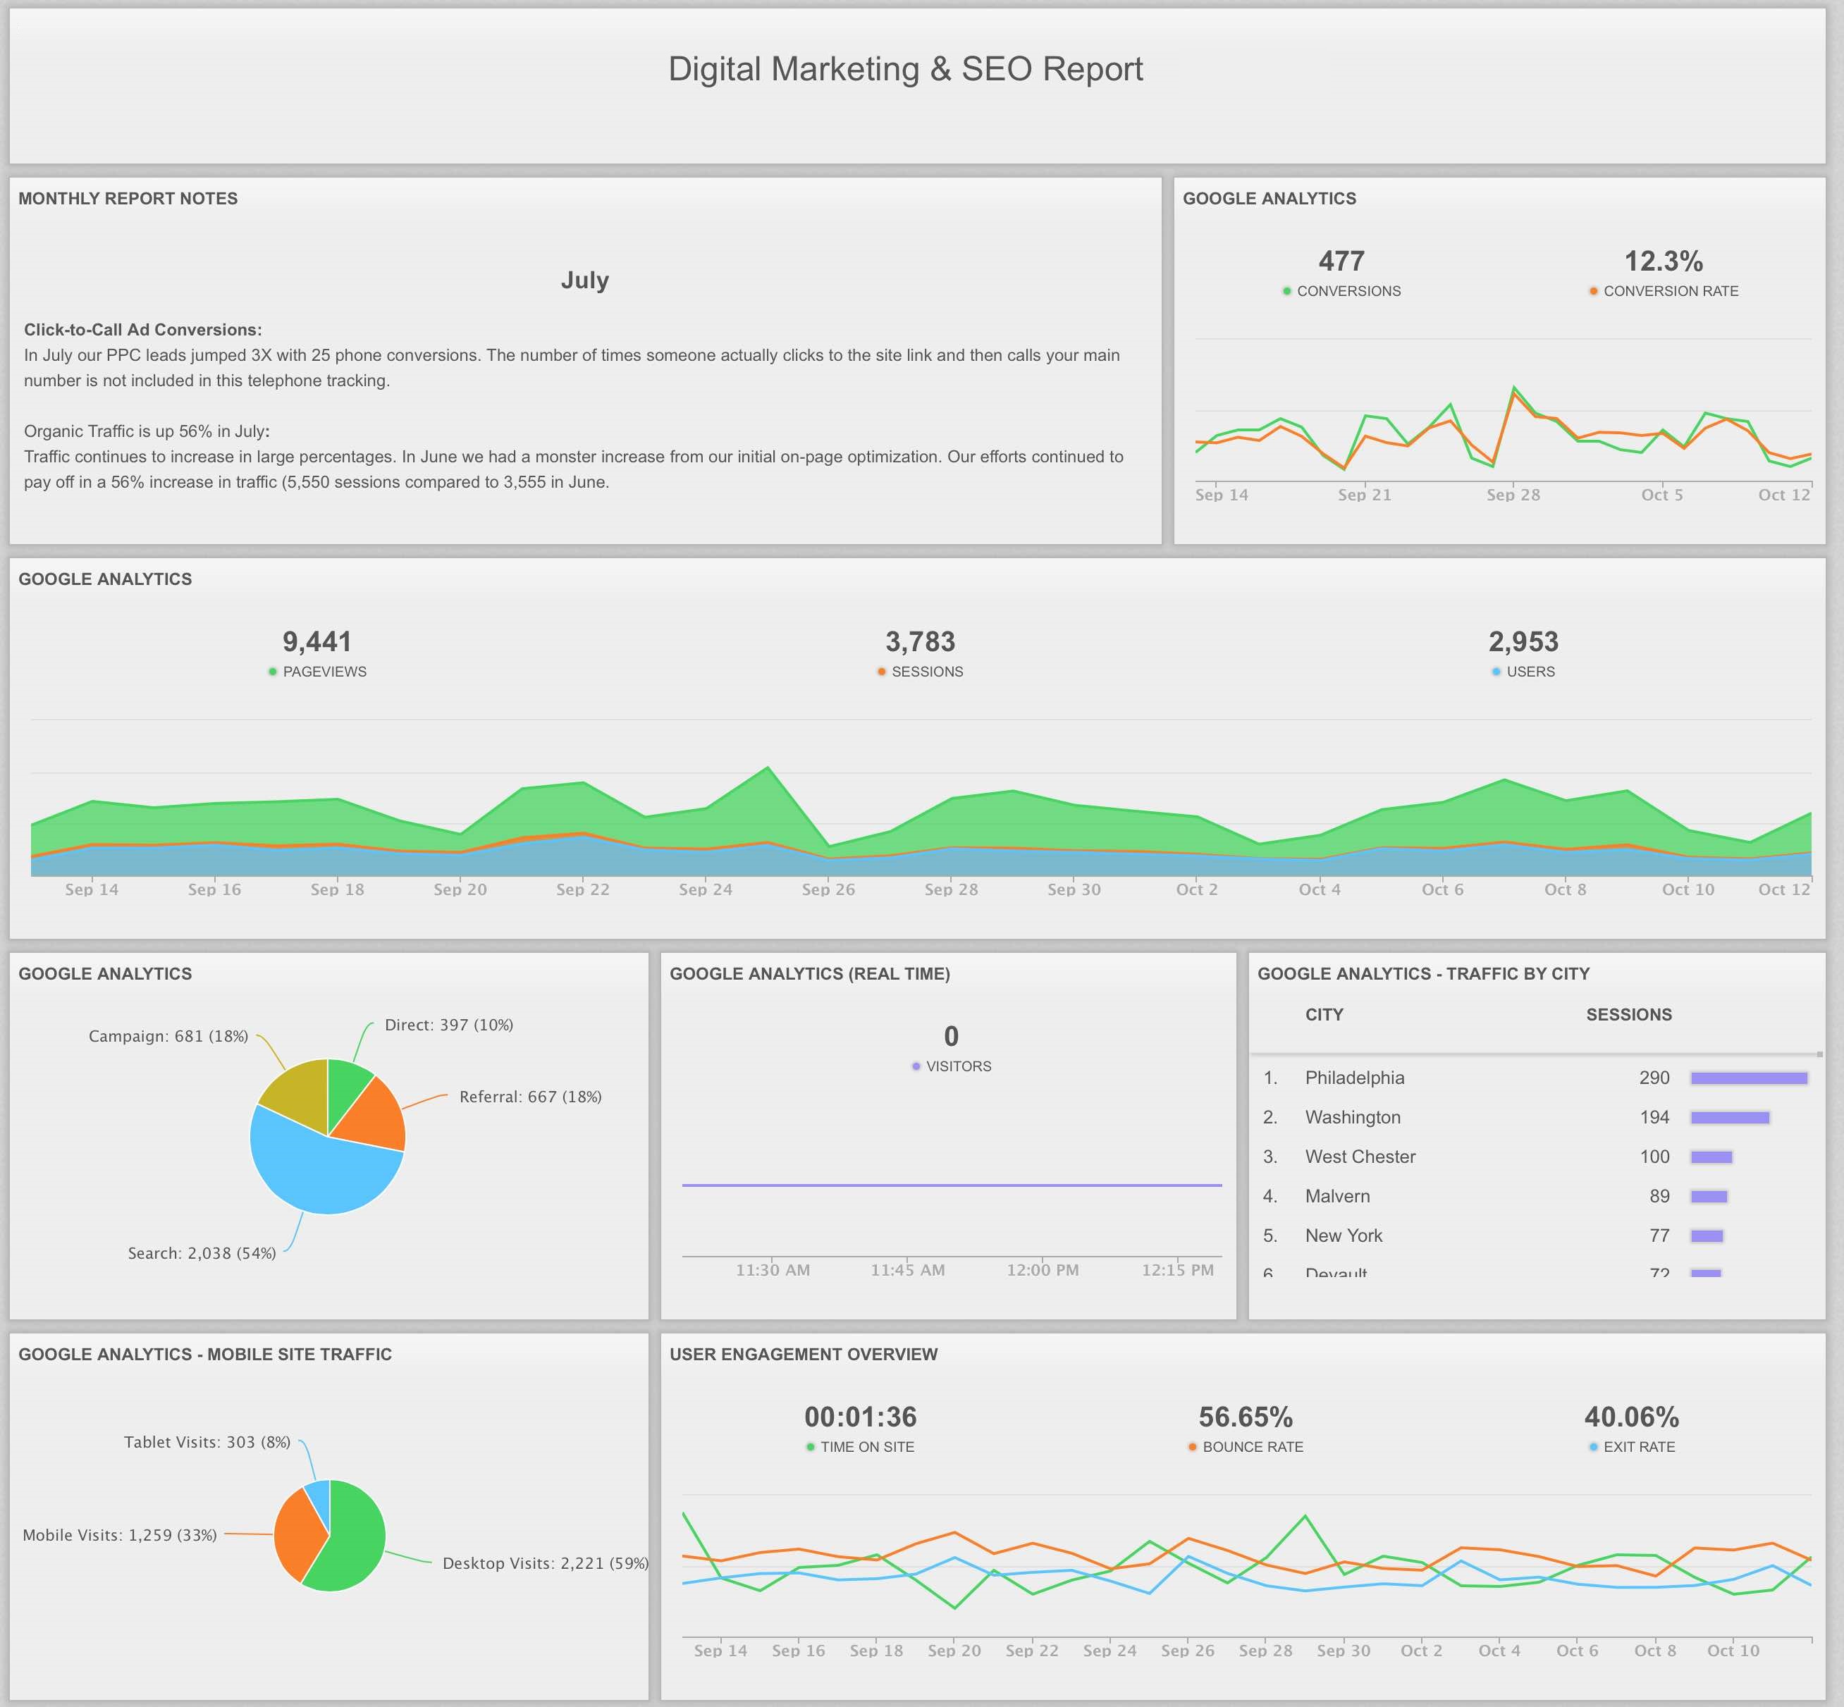
Task: Click scrollbar handle in Traffic by City table
Action: pos(1819,1054)
